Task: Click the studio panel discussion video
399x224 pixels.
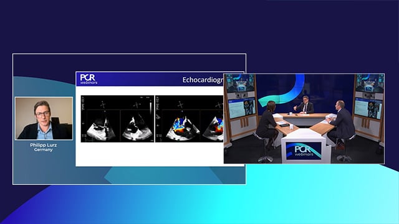Action: [304, 119]
